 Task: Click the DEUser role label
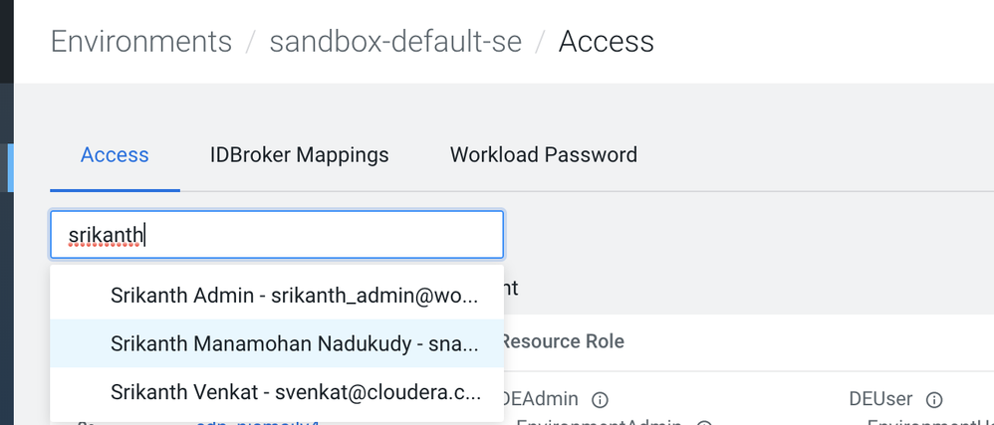pos(881,400)
